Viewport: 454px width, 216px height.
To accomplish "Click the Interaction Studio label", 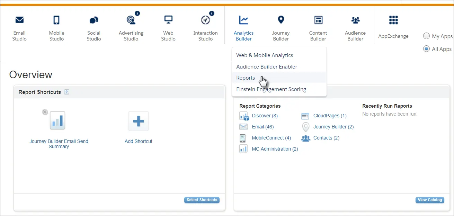I will tap(205, 36).
